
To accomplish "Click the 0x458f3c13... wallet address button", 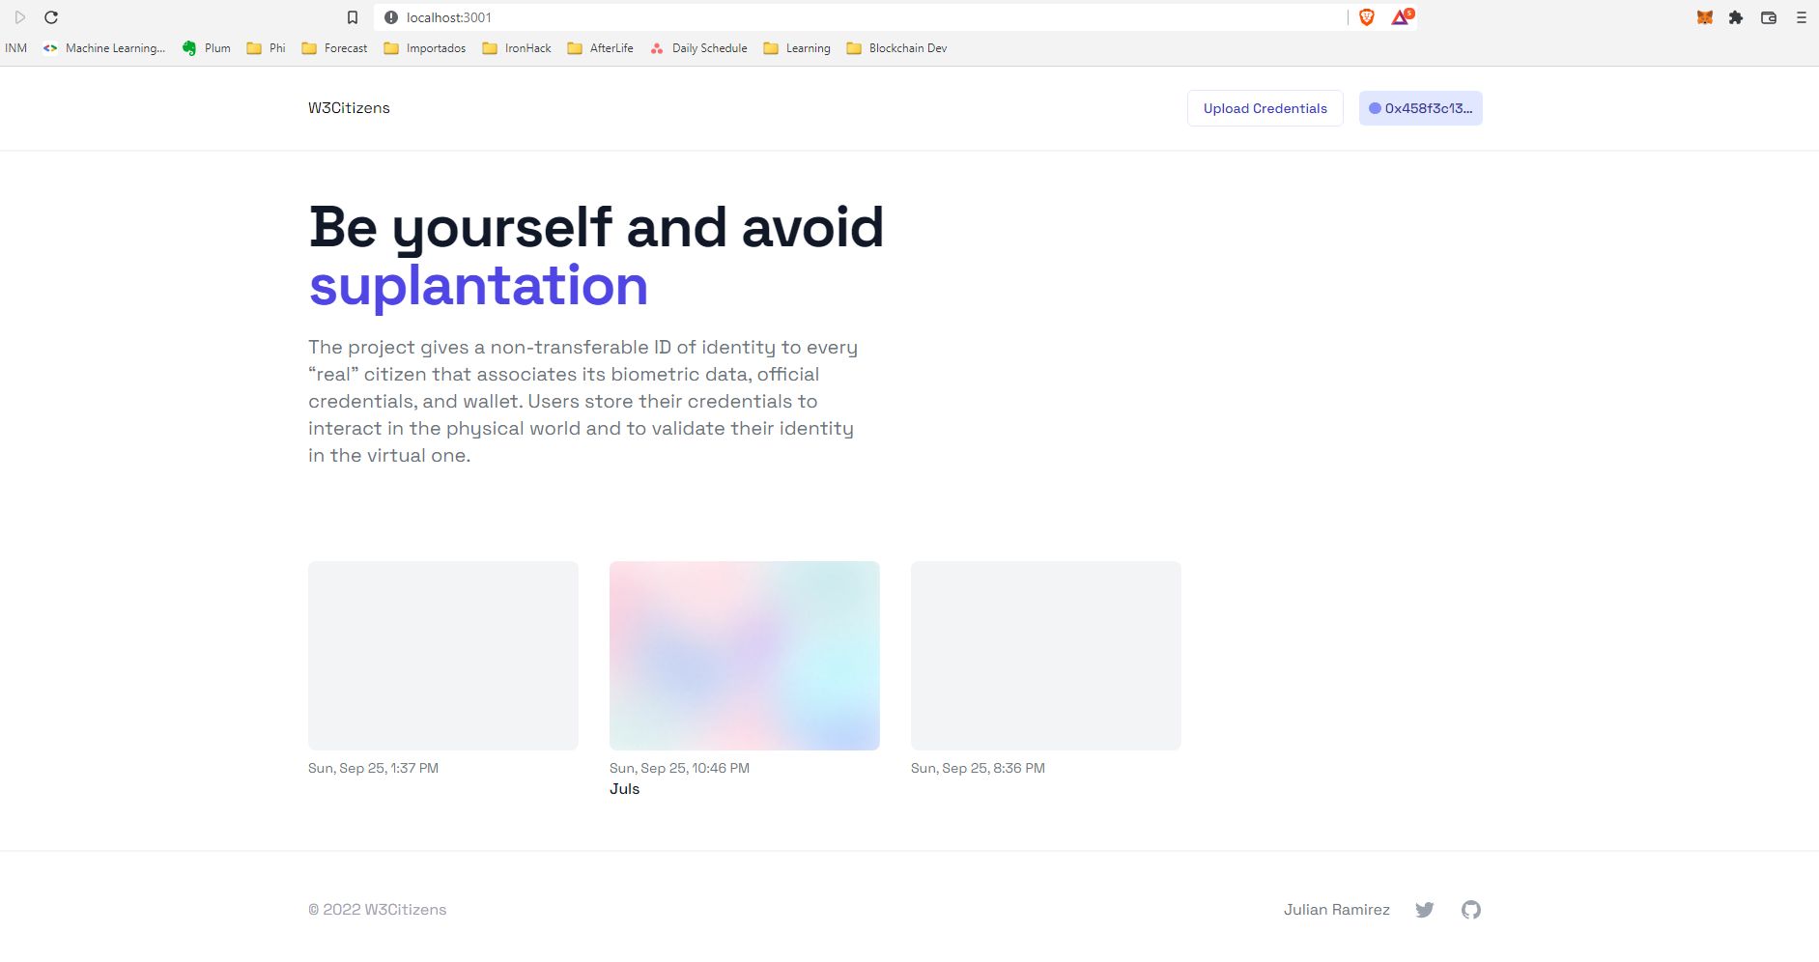I will [1421, 108].
